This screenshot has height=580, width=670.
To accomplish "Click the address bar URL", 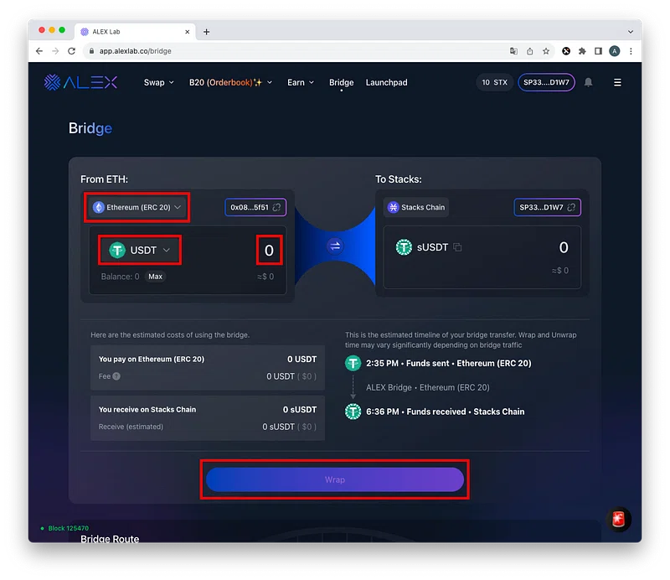I will 135,51.
